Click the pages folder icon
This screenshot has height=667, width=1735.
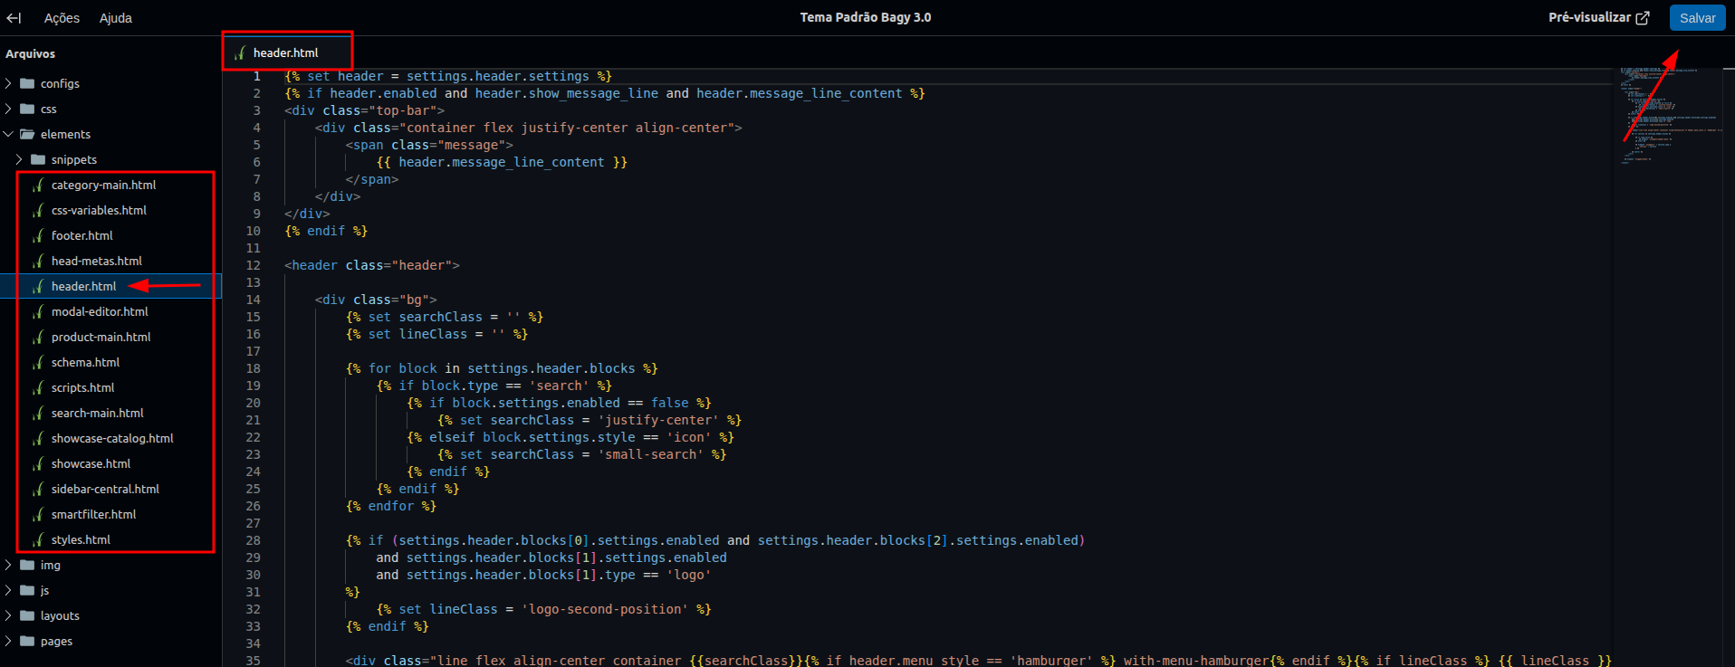coord(27,641)
